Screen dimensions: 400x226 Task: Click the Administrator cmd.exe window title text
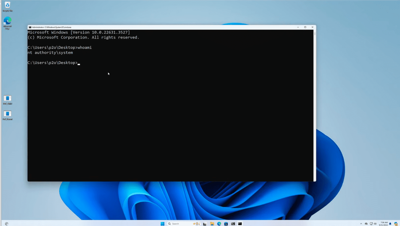tap(52, 27)
